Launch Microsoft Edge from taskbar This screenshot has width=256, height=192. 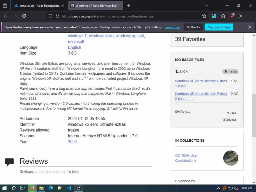[51, 188]
